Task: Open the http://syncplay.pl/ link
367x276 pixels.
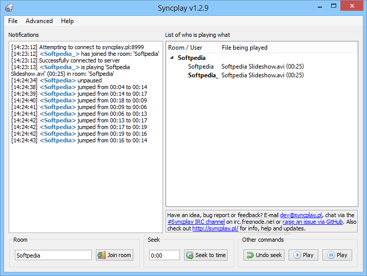Action: click(215, 228)
